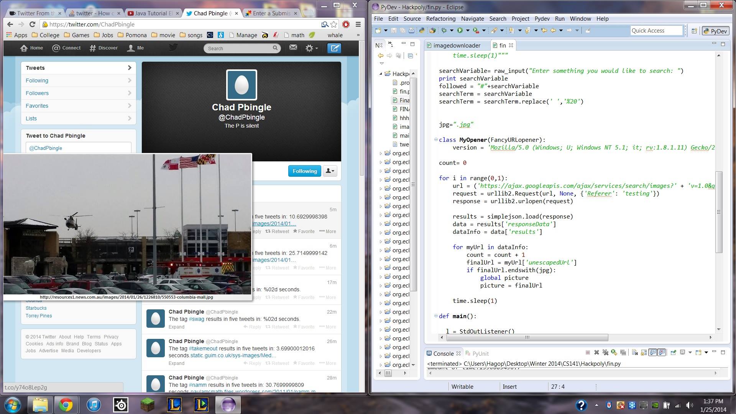736x414 pixels.
Task: Open Twitter direct messages envelope
Action: coord(293,48)
